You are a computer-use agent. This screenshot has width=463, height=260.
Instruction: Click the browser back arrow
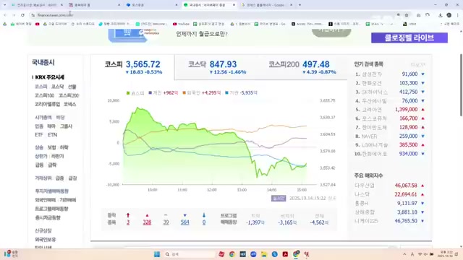[x=5, y=15]
